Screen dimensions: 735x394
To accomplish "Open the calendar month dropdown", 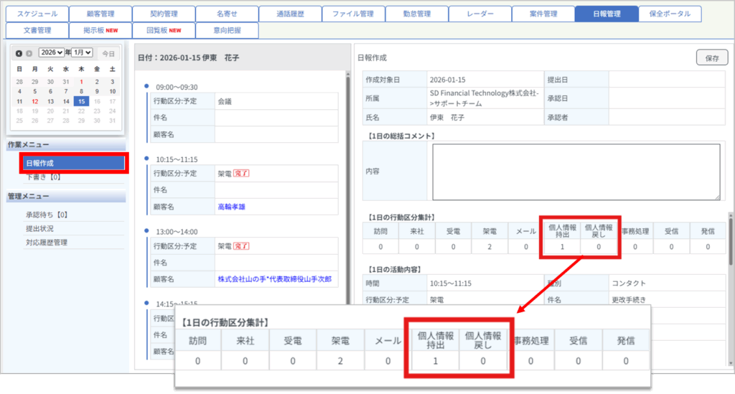I will pyautogui.click(x=83, y=53).
